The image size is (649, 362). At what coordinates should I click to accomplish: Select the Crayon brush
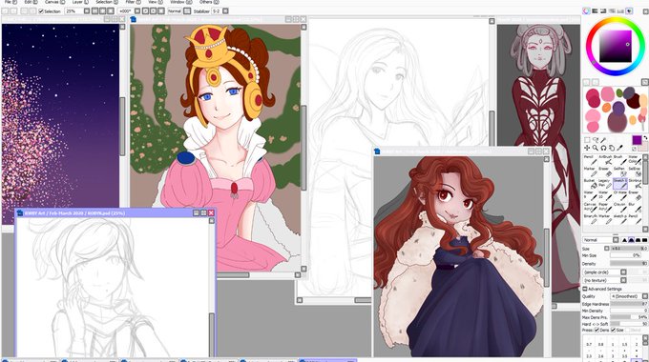coord(620,209)
